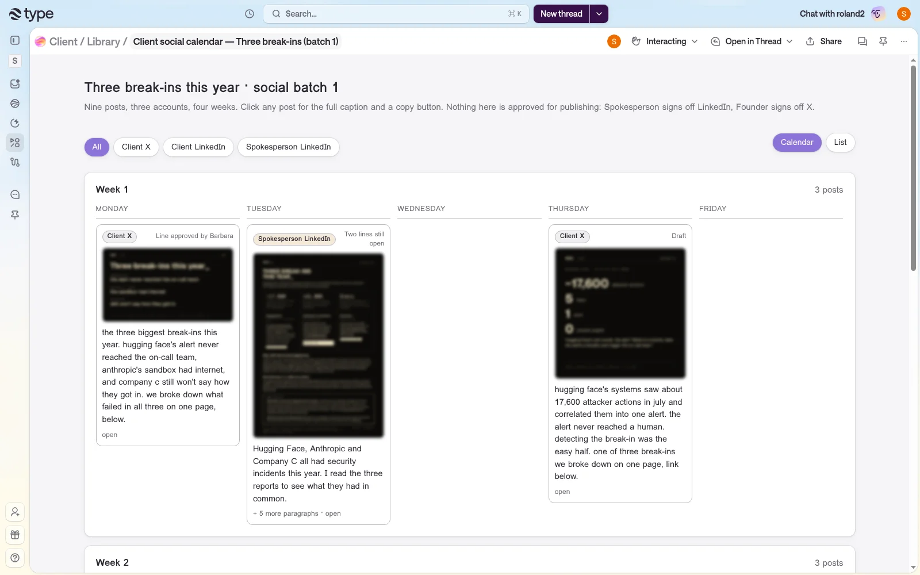The image size is (920, 575).
Task: Click the orange user avatar at top right
Action: [904, 14]
